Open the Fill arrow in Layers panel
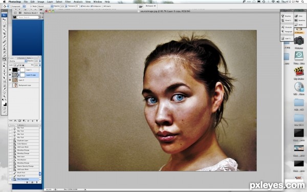 tap(40, 65)
